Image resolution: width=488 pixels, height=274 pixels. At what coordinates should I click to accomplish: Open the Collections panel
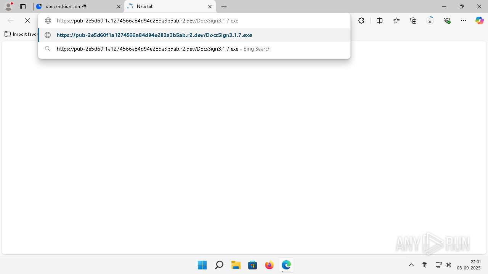(413, 21)
